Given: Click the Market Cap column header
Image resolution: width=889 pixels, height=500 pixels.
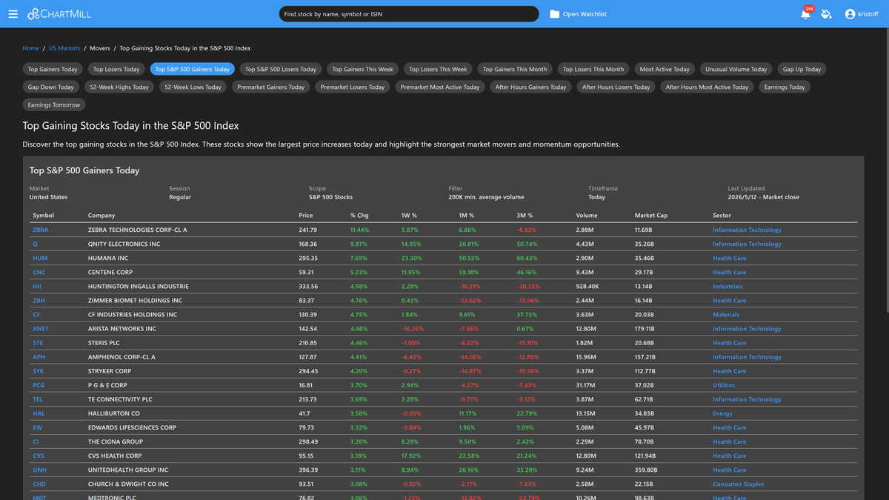Looking at the screenshot, I should (x=651, y=216).
